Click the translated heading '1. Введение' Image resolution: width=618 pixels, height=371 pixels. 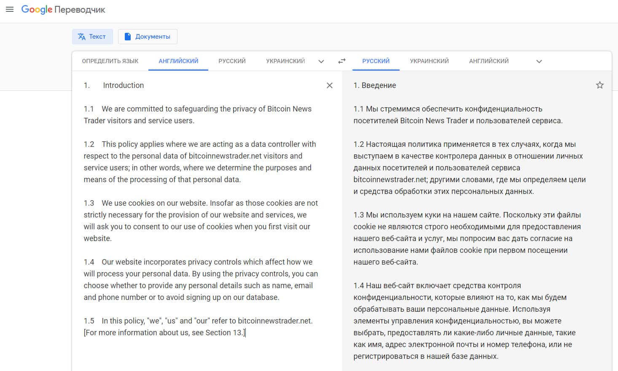coord(375,85)
